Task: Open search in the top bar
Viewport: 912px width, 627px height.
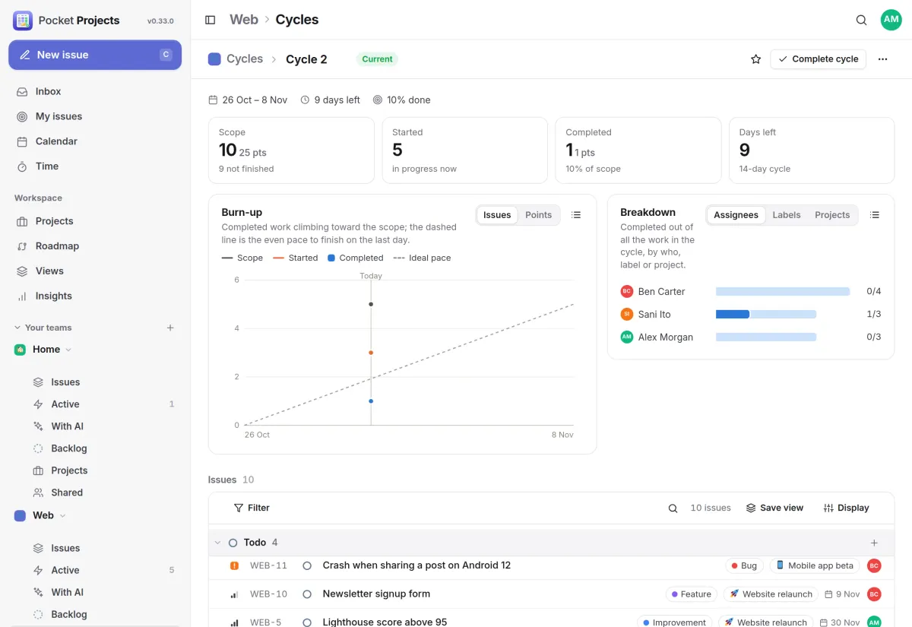Action: tap(861, 20)
